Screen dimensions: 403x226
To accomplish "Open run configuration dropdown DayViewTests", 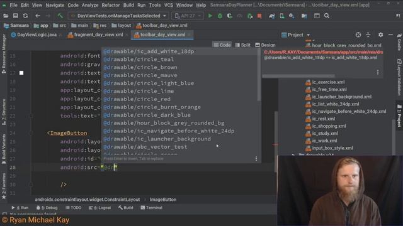I will tap(119, 16).
